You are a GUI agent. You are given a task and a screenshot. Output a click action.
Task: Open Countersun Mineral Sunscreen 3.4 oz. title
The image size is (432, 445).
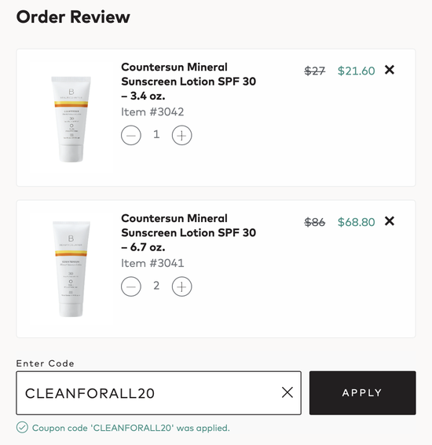pos(189,82)
